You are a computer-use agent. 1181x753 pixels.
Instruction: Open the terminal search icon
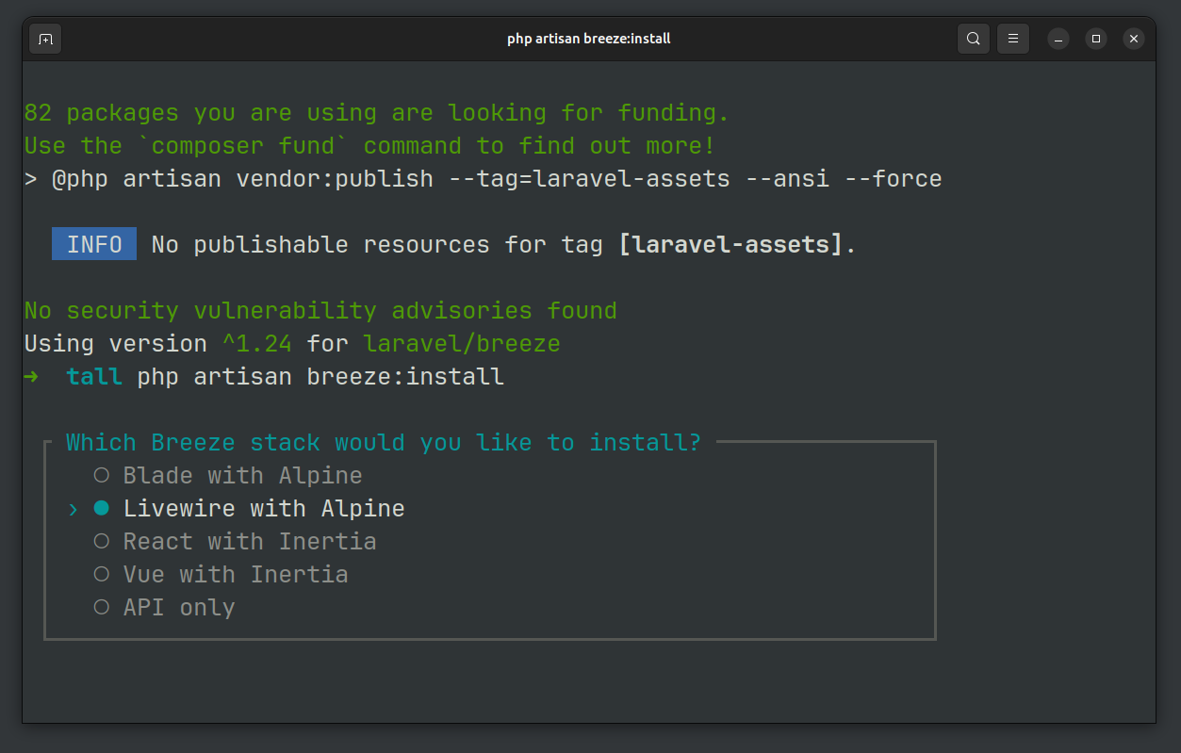pos(974,39)
